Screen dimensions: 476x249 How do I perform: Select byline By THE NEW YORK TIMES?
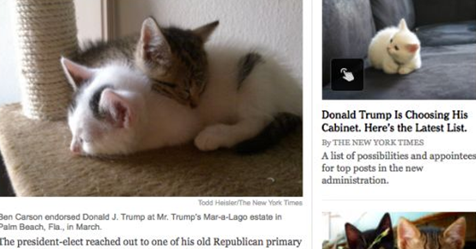[x=373, y=143]
